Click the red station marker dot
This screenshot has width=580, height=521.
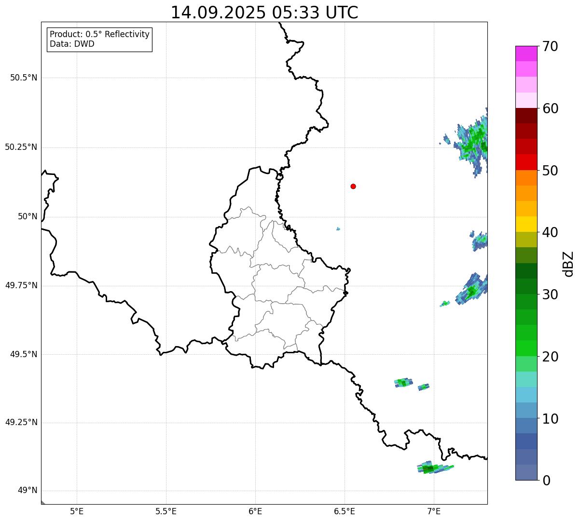(353, 186)
